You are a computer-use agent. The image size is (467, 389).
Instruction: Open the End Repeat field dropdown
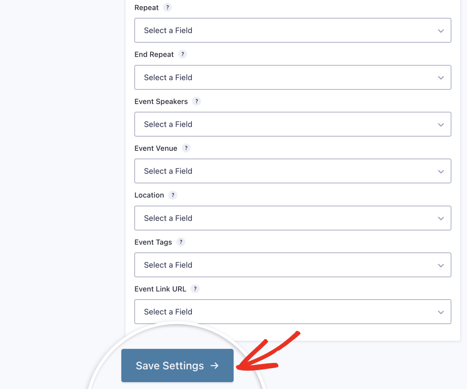coord(292,77)
